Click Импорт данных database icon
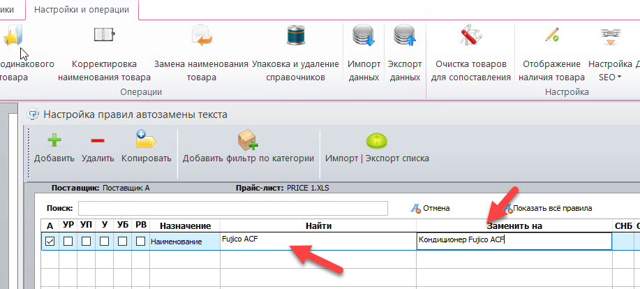This screenshot has height=289, width=640. point(364,36)
